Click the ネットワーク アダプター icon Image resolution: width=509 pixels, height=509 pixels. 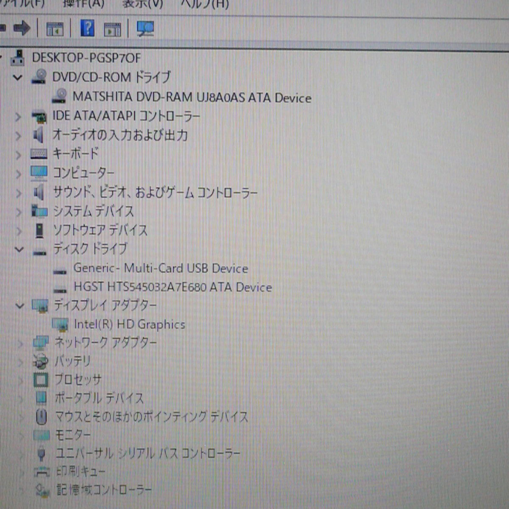(x=41, y=343)
